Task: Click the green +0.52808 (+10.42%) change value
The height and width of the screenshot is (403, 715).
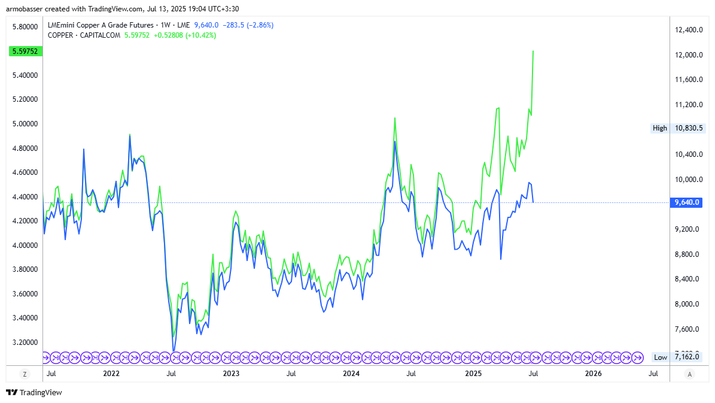Action: pos(185,35)
